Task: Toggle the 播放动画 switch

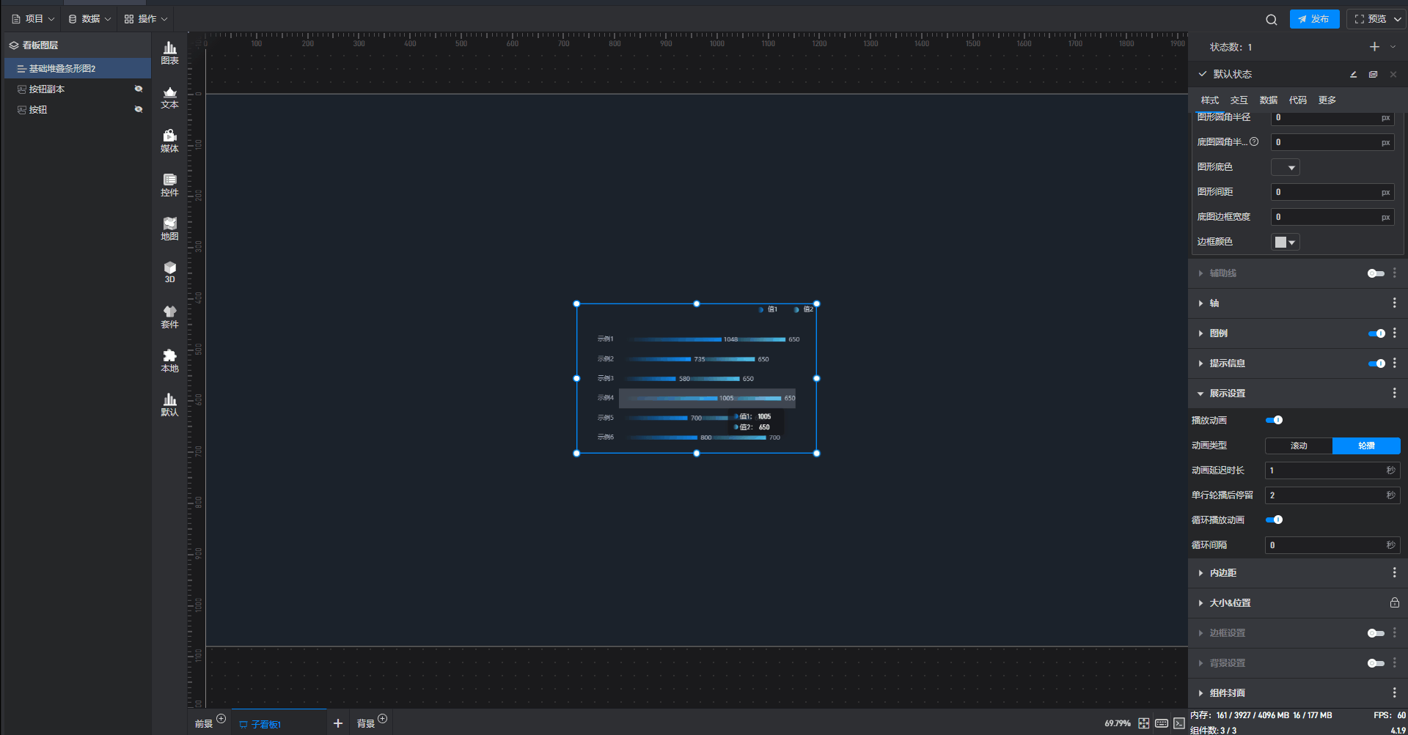Action: click(x=1274, y=421)
